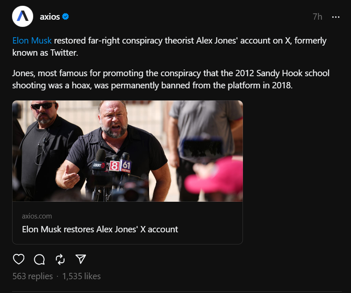Open the axios username profile link

[x=50, y=17]
